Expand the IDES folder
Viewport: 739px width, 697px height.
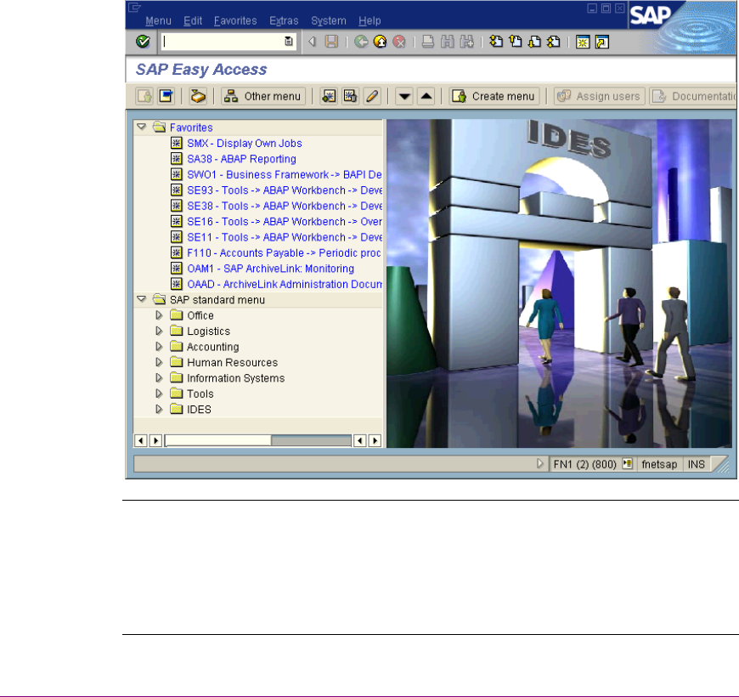(160, 409)
